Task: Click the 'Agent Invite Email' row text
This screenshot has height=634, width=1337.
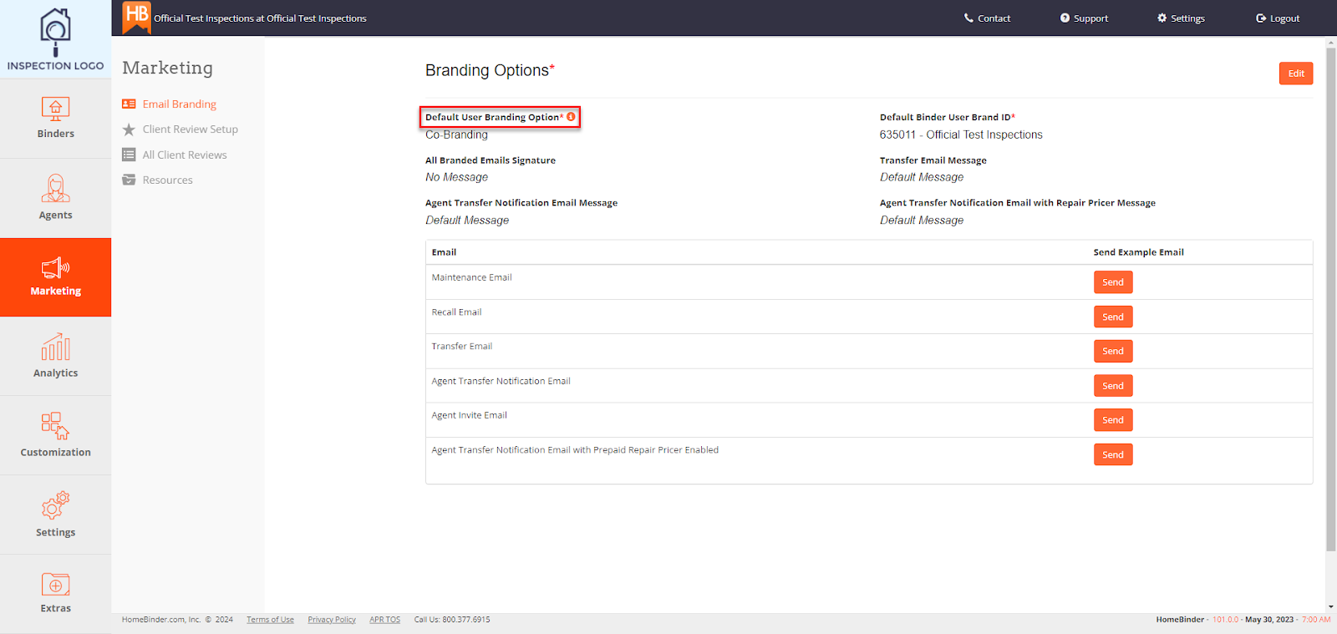Action: (470, 415)
